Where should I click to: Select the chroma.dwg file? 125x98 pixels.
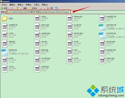tap(75, 35)
